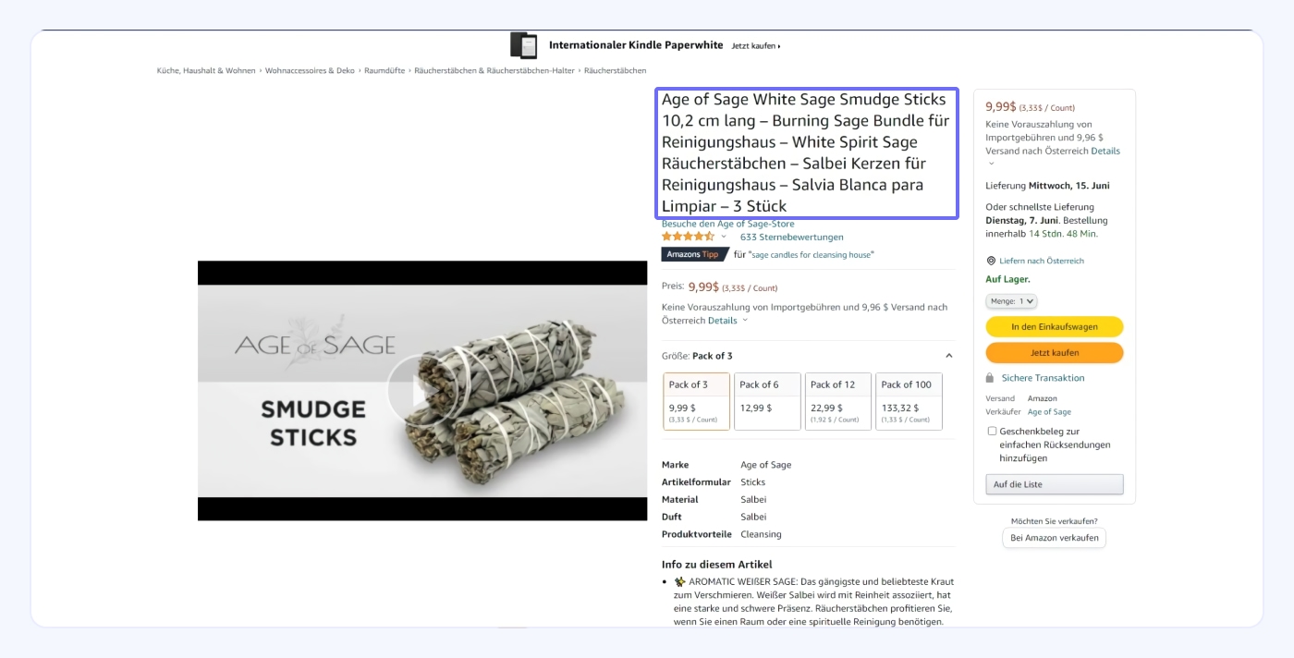The width and height of the screenshot is (1294, 658).
Task: Select the Pack of 3 size option
Action: click(697, 401)
